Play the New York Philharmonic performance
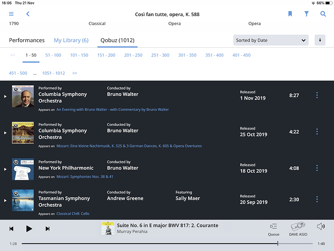 (6, 169)
